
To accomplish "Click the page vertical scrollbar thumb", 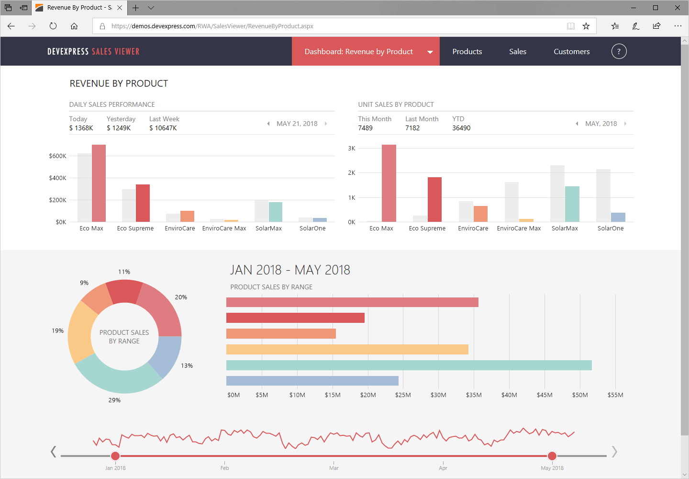I will [685, 239].
